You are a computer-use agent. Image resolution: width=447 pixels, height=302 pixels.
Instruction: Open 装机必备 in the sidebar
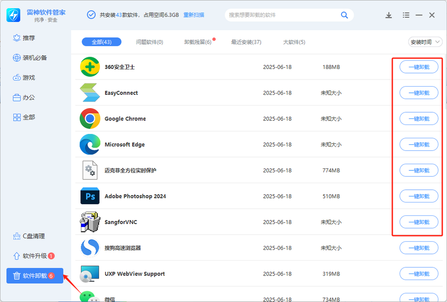(x=30, y=58)
